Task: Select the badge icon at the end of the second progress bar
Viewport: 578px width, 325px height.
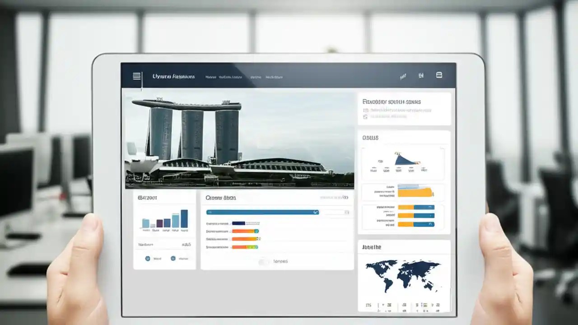Action: click(256, 231)
